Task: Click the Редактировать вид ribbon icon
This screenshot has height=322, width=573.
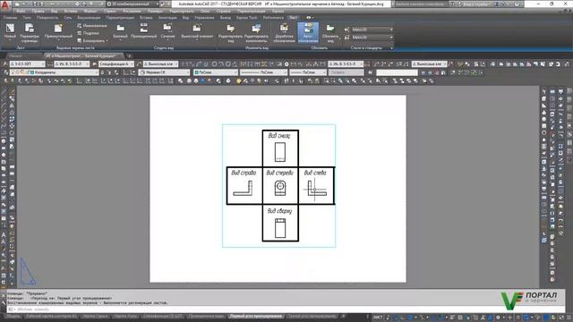Action: [230, 33]
